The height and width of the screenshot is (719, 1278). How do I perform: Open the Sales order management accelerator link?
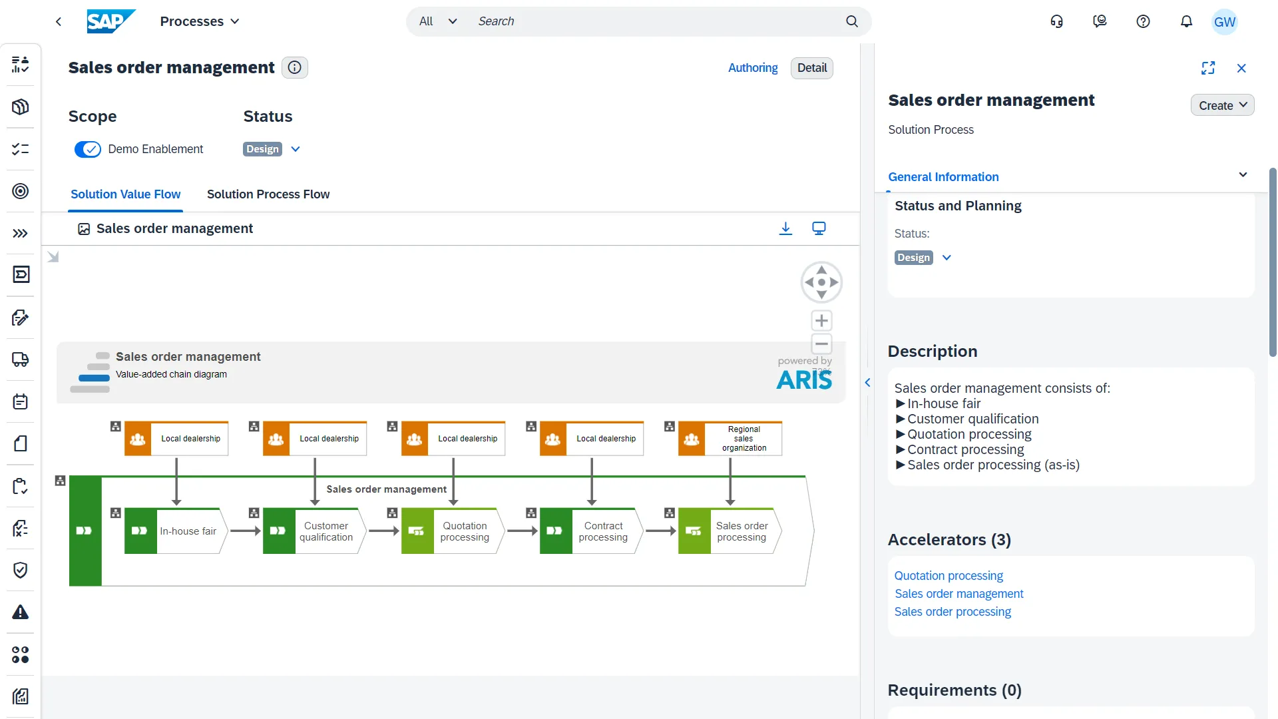[959, 594]
